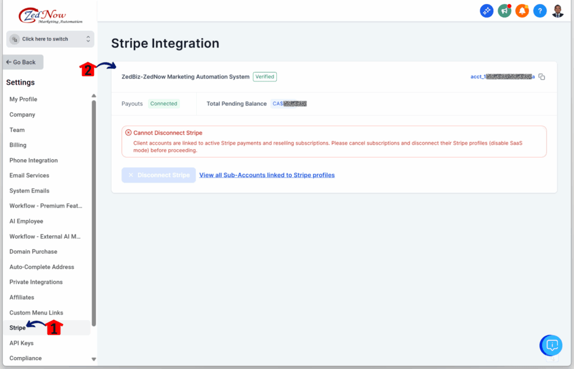This screenshot has height=369, width=574.
Task: Click the Cannot Disconnect Stripe error icon
Action: click(x=128, y=132)
